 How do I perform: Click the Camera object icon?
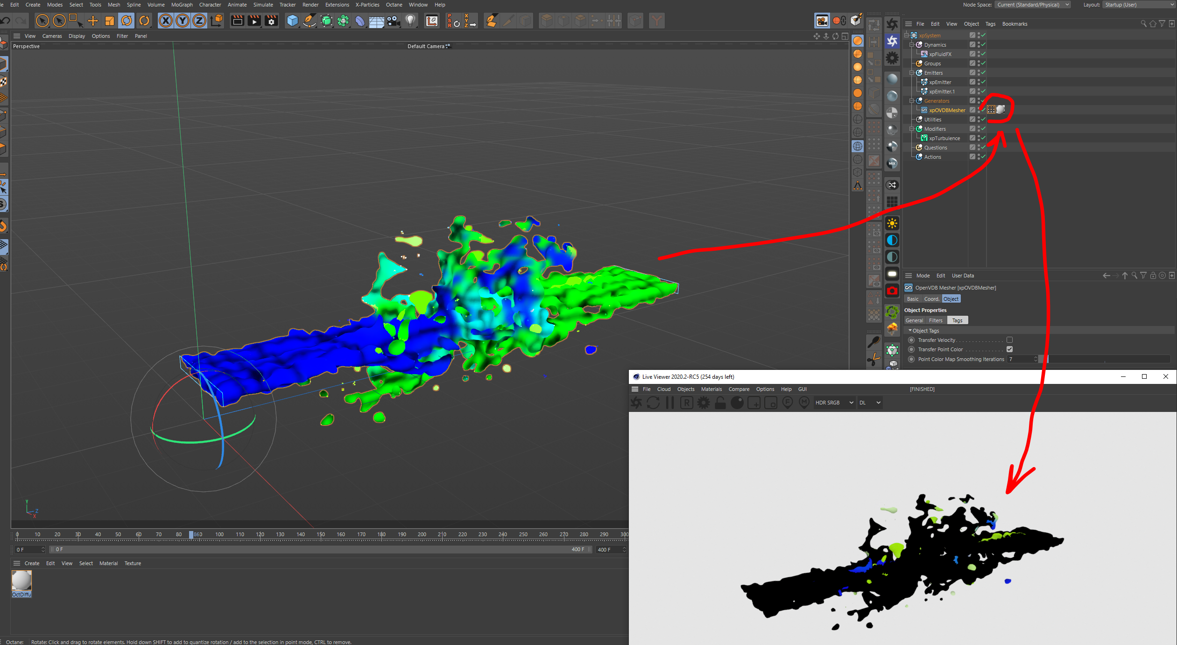click(x=393, y=21)
